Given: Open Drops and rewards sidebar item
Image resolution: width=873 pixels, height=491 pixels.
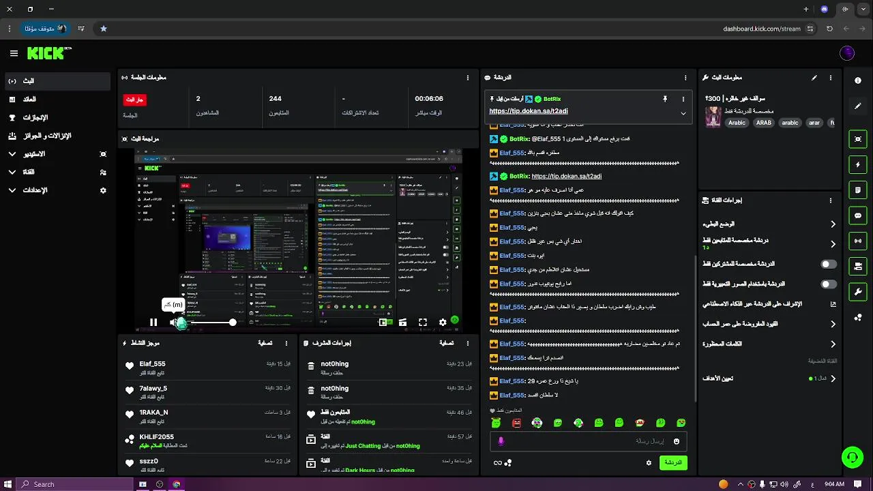Looking at the screenshot, I should point(57,136).
